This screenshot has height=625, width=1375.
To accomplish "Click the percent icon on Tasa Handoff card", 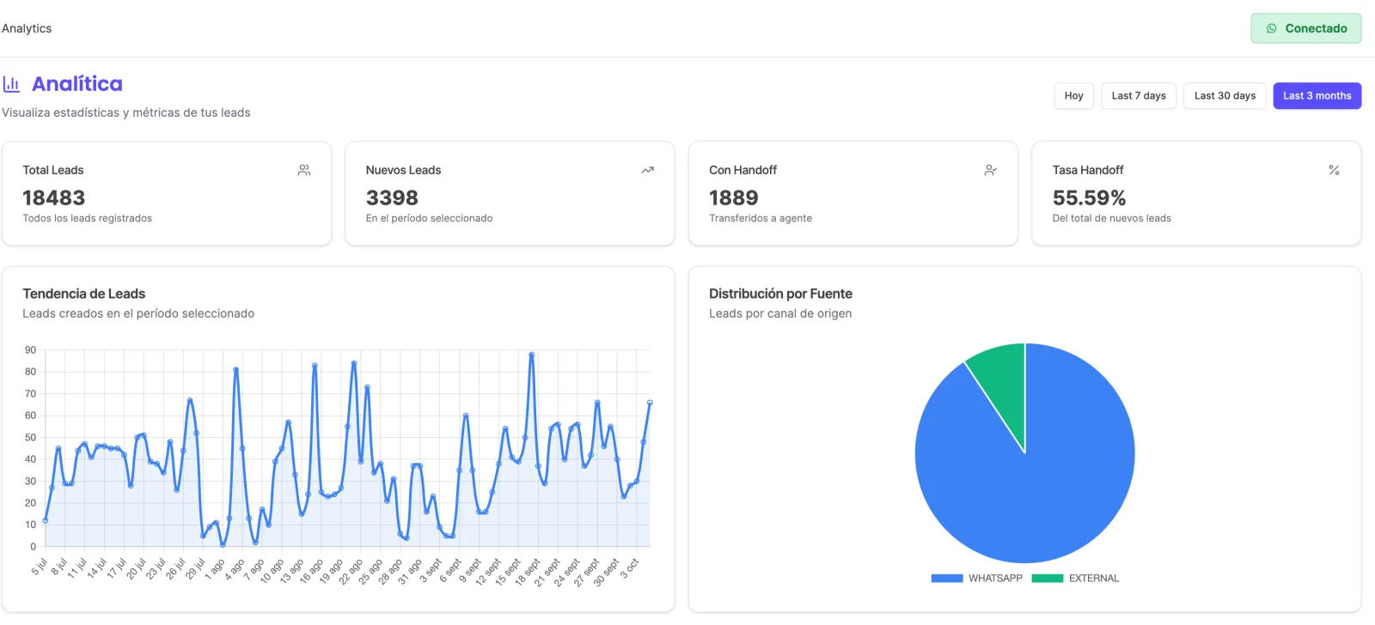I will 1334,170.
